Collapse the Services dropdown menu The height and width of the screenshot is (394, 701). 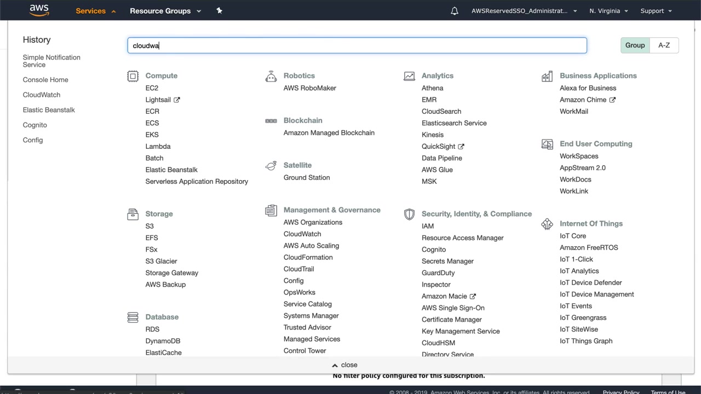point(96,11)
